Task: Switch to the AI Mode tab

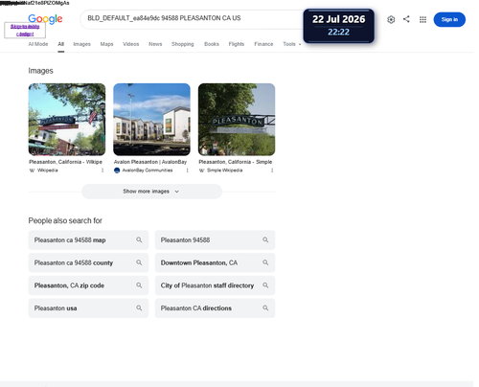Action: [38, 44]
